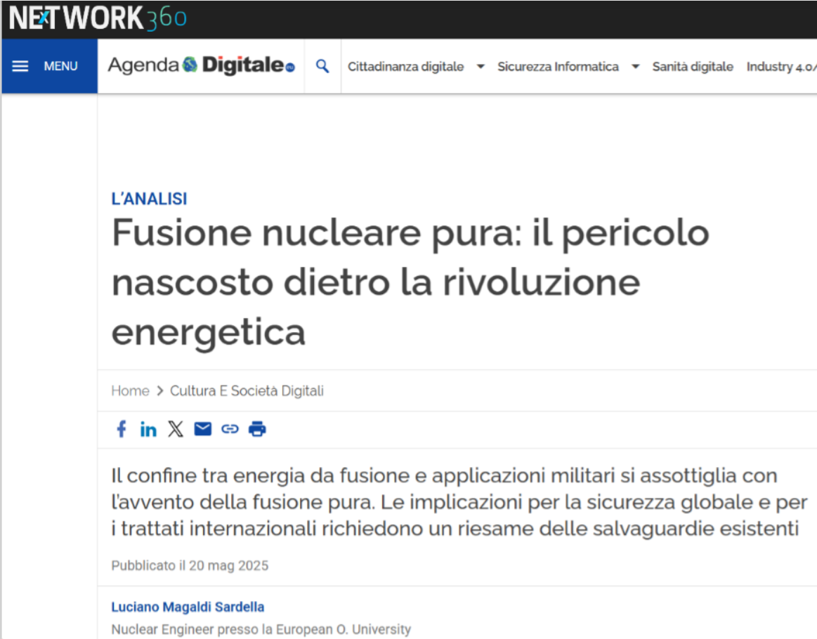Image resolution: width=817 pixels, height=639 pixels.
Task: Copy article link icon
Action: [x=230, y=429]
